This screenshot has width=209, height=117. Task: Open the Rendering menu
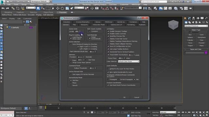click(86, 5)
